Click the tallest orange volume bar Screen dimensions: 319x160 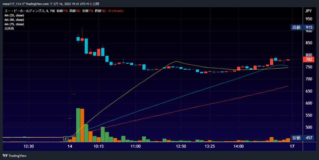pos(82,125)
